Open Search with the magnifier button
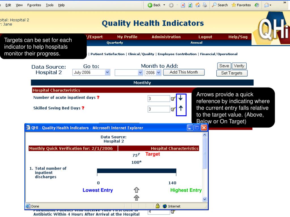This screenshot has height=217, width=290. pyautogui.click(x=220, y=5)
